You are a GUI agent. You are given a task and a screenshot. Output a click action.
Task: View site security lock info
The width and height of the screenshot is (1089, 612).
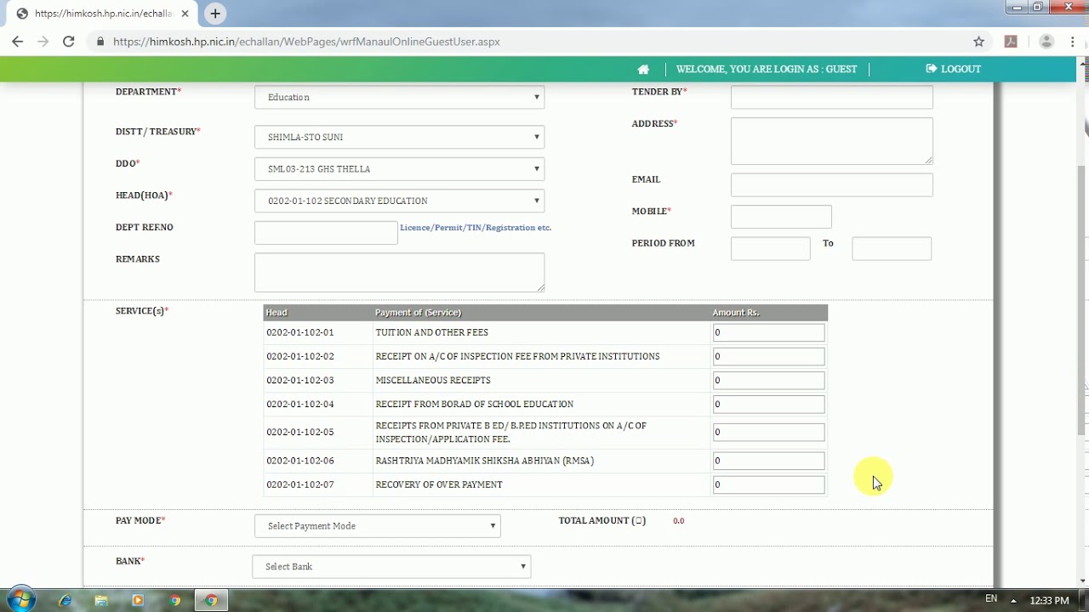(x=100, y=42)
